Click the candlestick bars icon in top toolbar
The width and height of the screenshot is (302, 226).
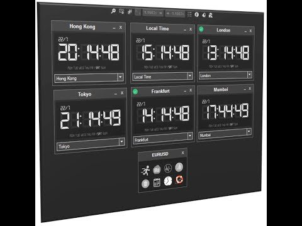click(x=130, y=12)
